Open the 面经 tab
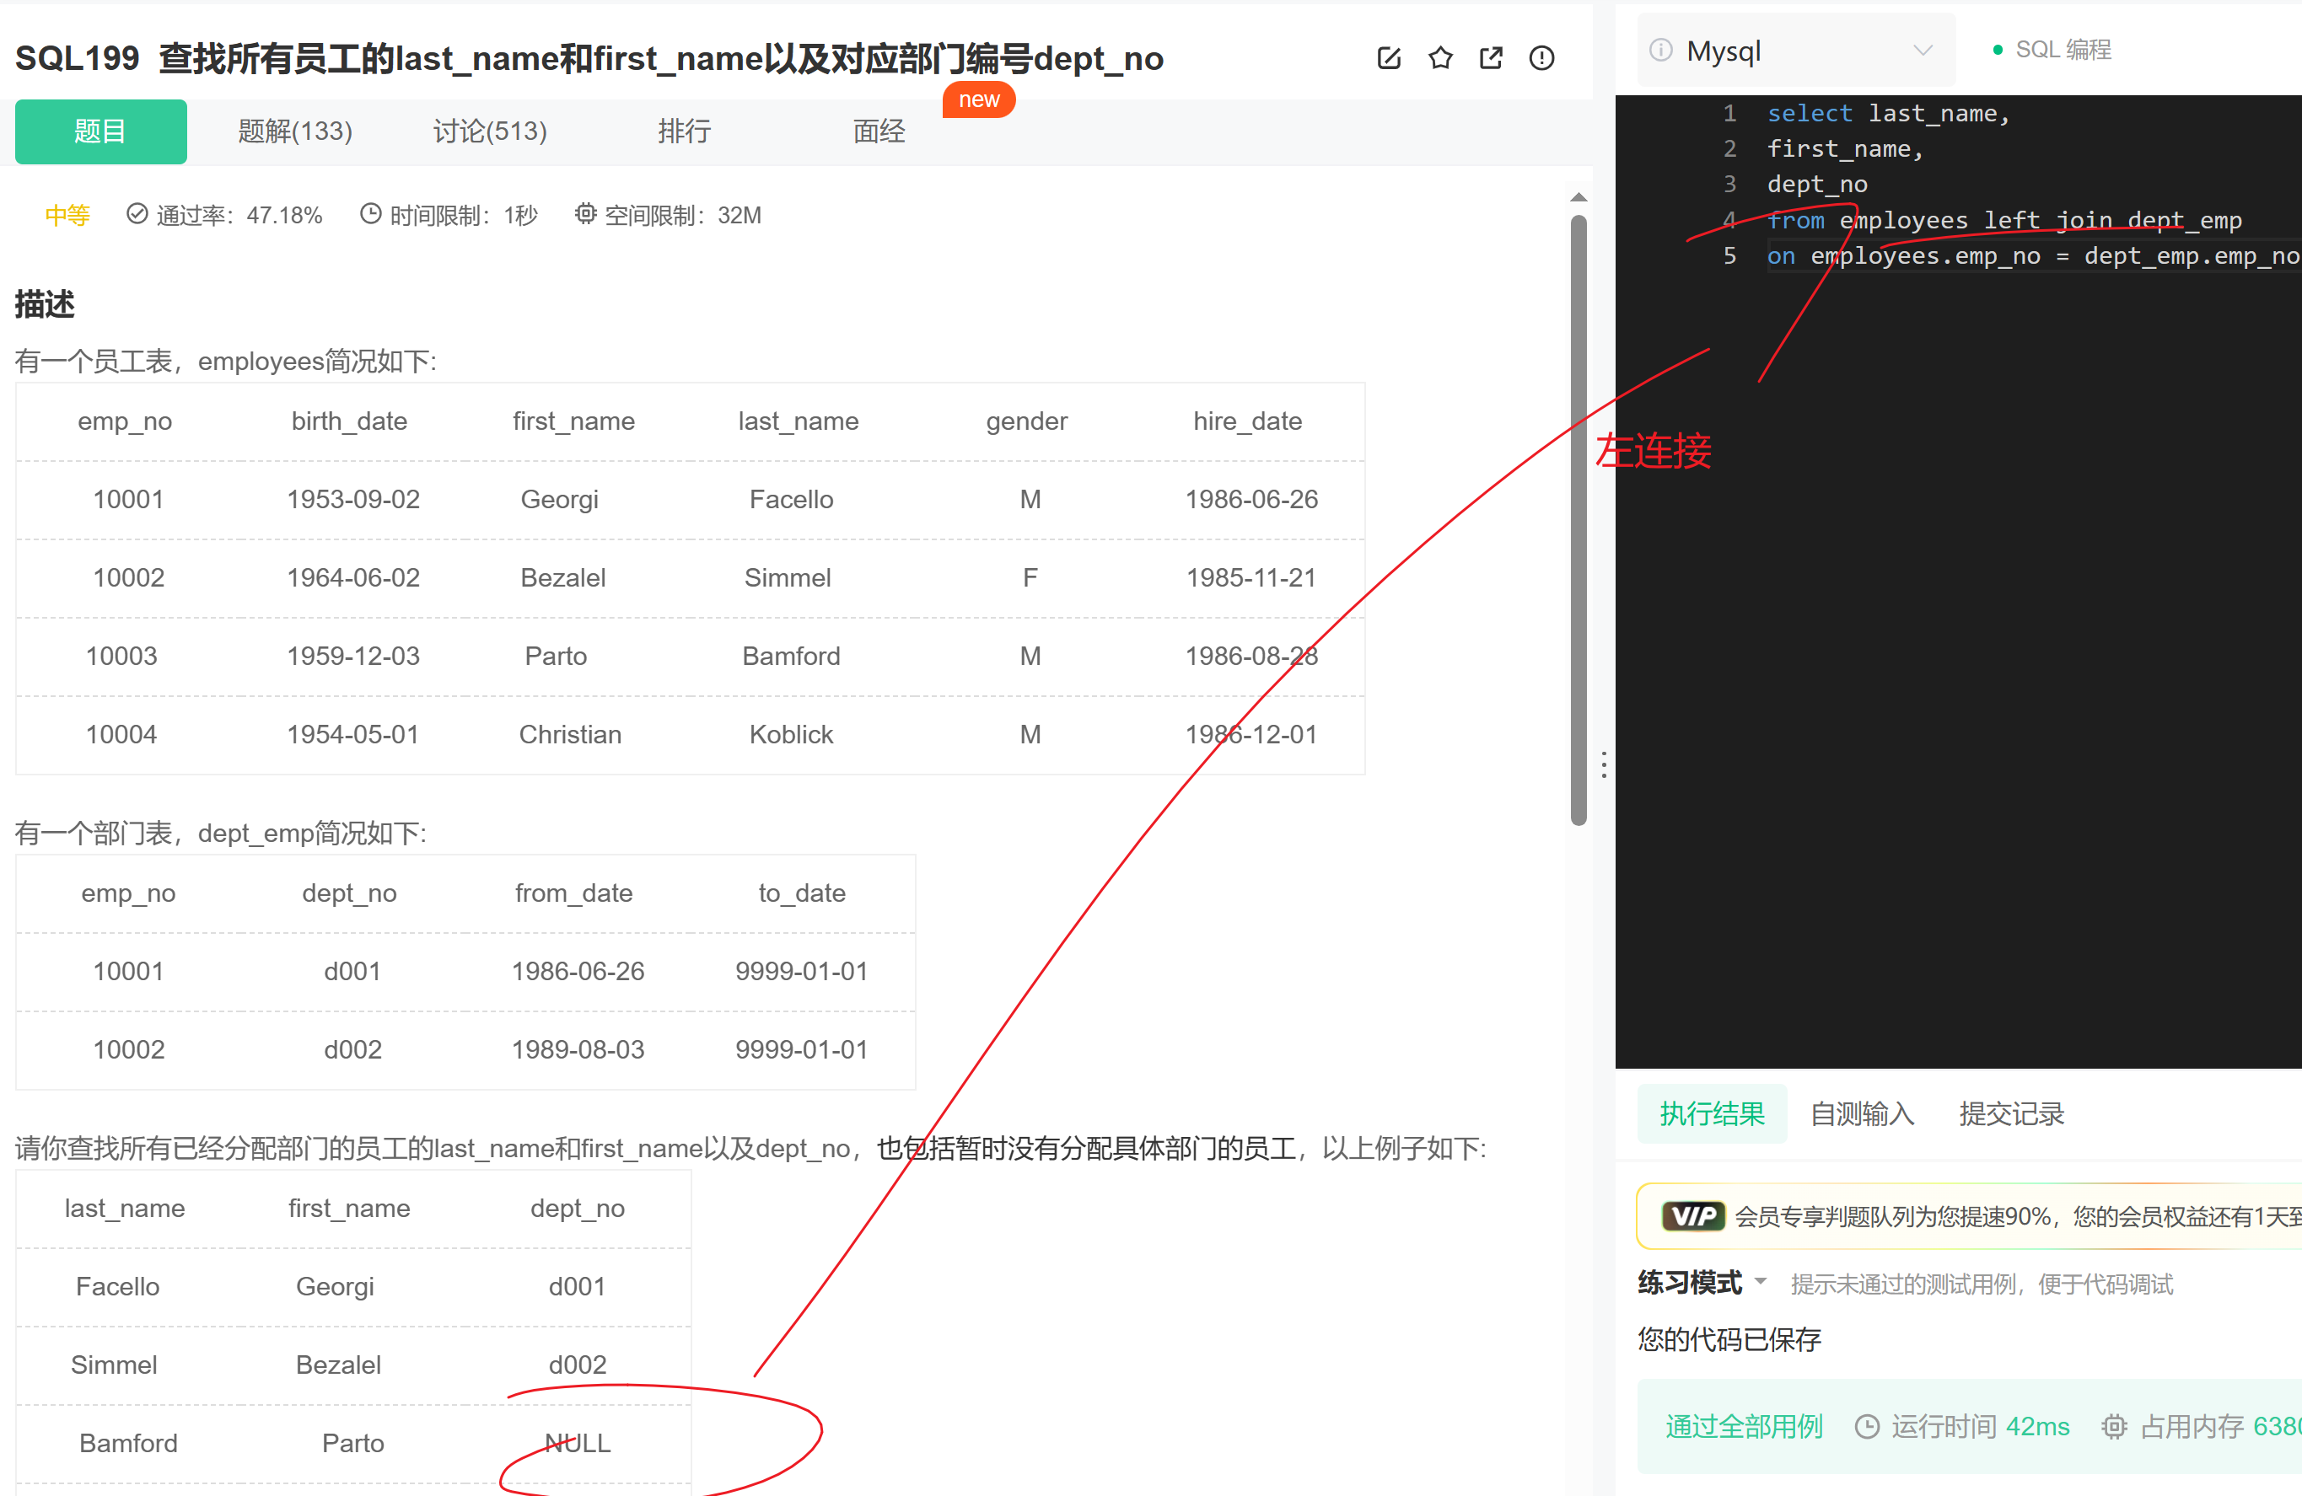 click(879, 131)
